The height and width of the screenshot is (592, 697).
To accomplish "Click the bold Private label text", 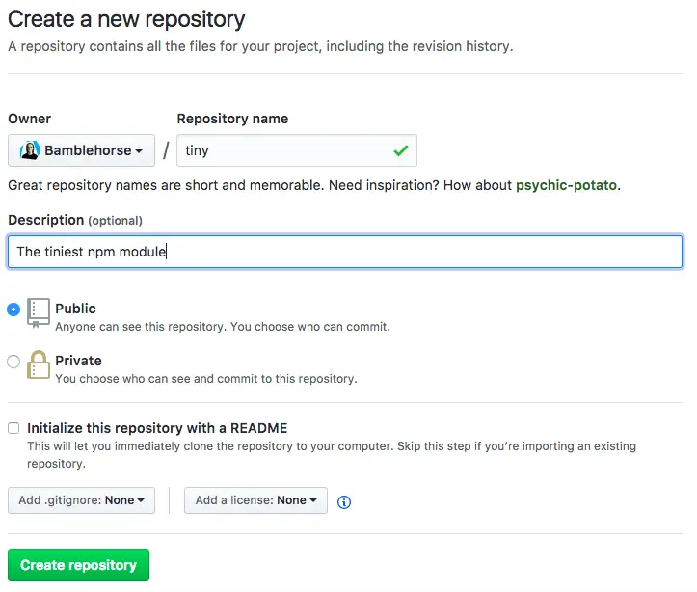I will (78, 361).
